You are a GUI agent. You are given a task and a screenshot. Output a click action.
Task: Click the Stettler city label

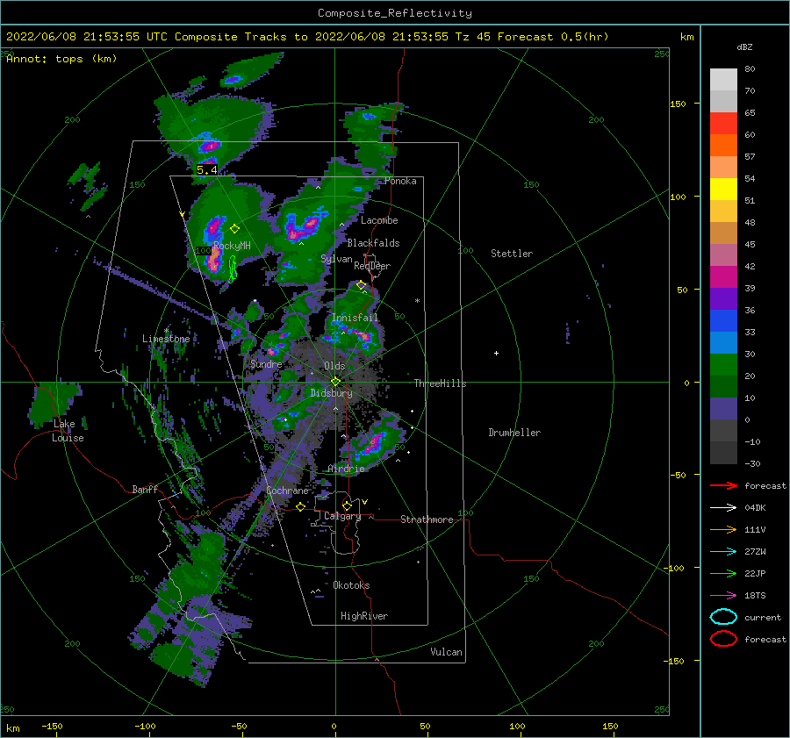(512, 254)
